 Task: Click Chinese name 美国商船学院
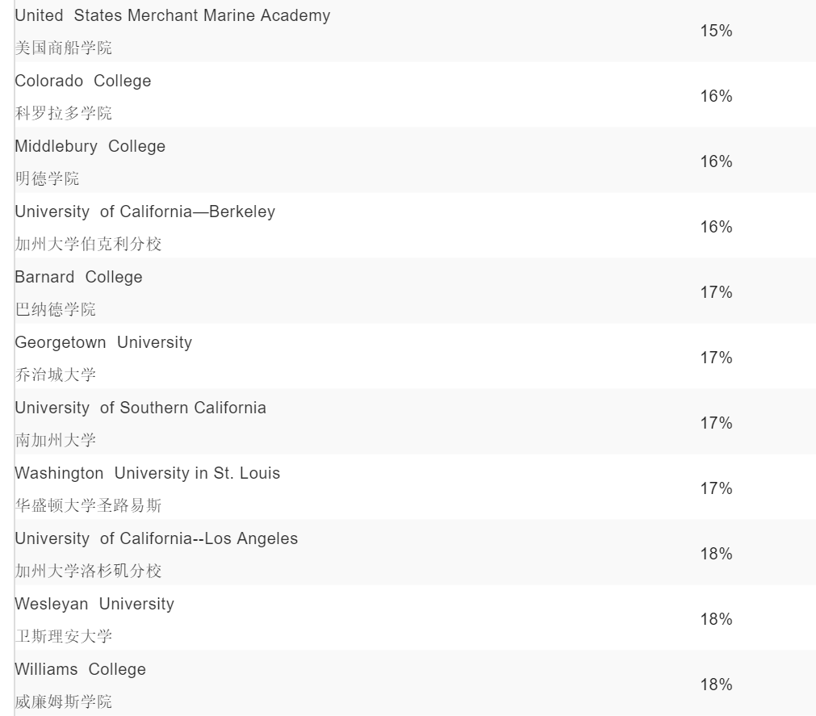click(64, 48)
